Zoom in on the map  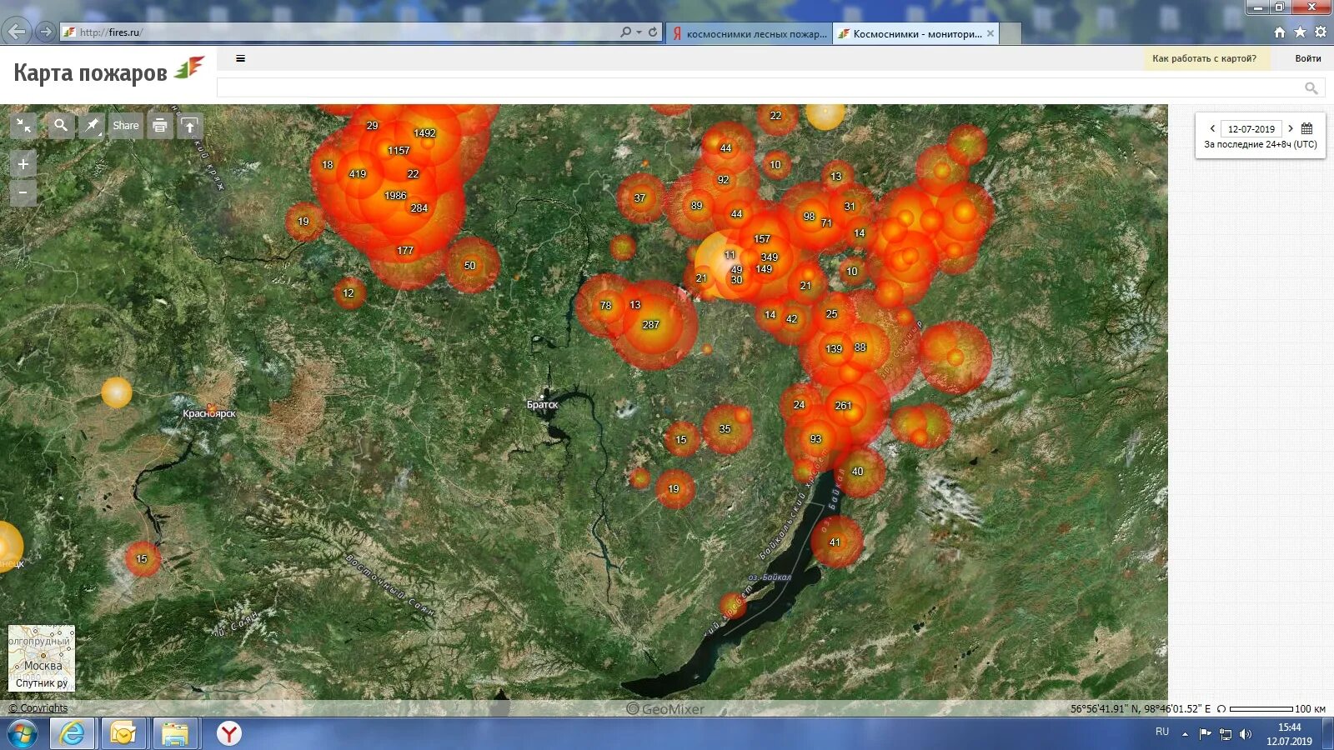coord(23,164)
